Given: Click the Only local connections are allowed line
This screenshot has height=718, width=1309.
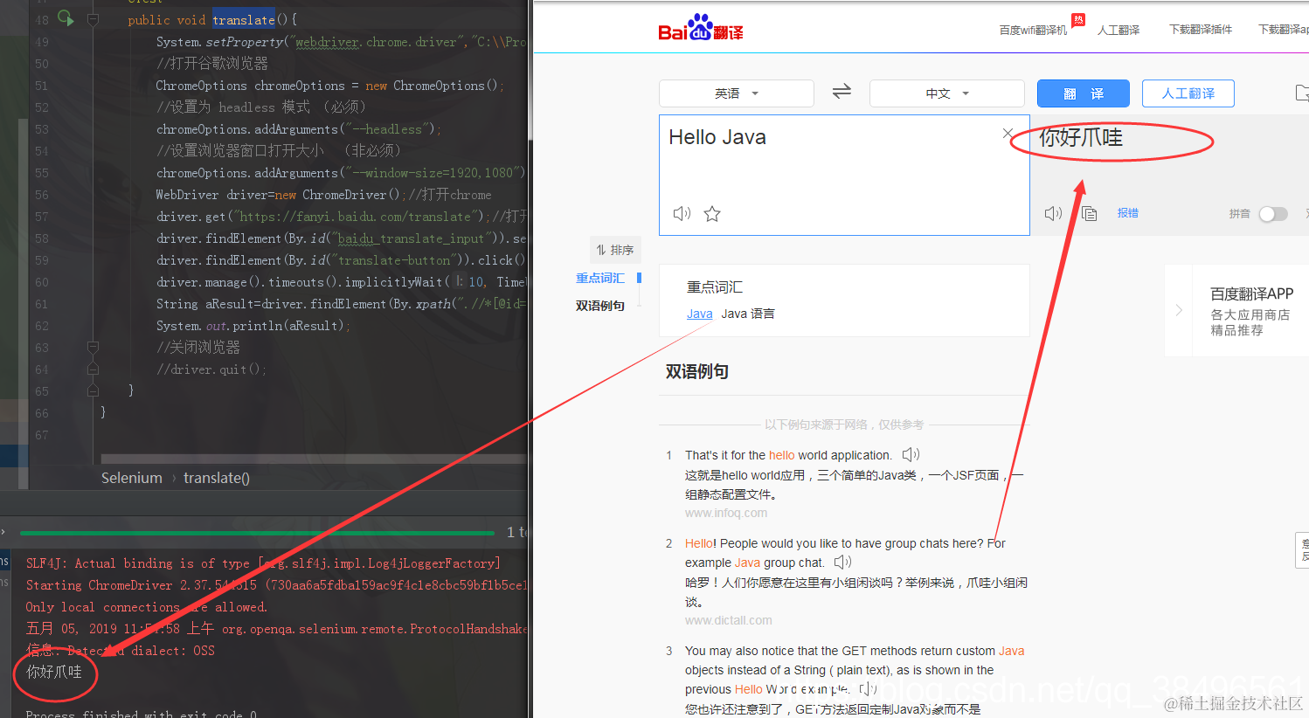Looking at the screenshot, I should coord(147,607).
